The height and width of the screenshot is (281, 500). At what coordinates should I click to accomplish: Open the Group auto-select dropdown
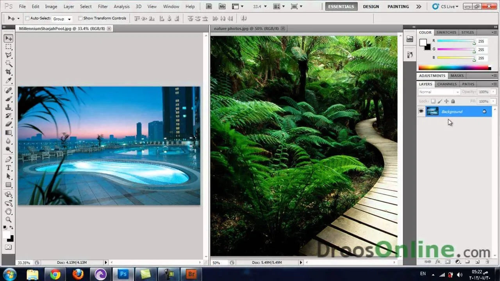point(62,19)
